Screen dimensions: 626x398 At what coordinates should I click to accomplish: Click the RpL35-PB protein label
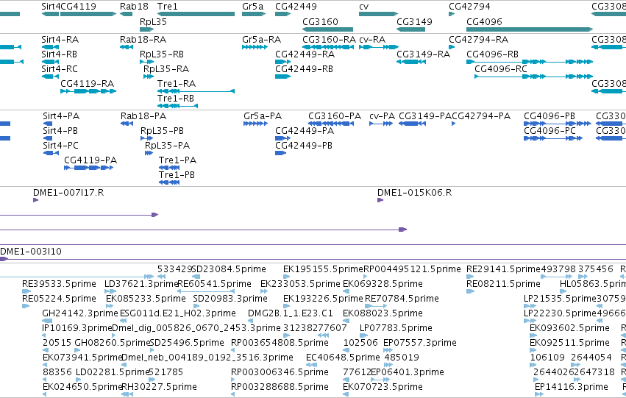pos(162,131)
